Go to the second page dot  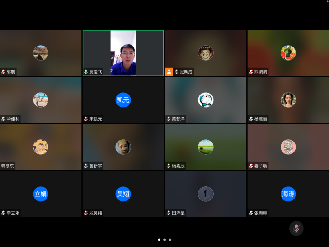click(x=164, y=240)
